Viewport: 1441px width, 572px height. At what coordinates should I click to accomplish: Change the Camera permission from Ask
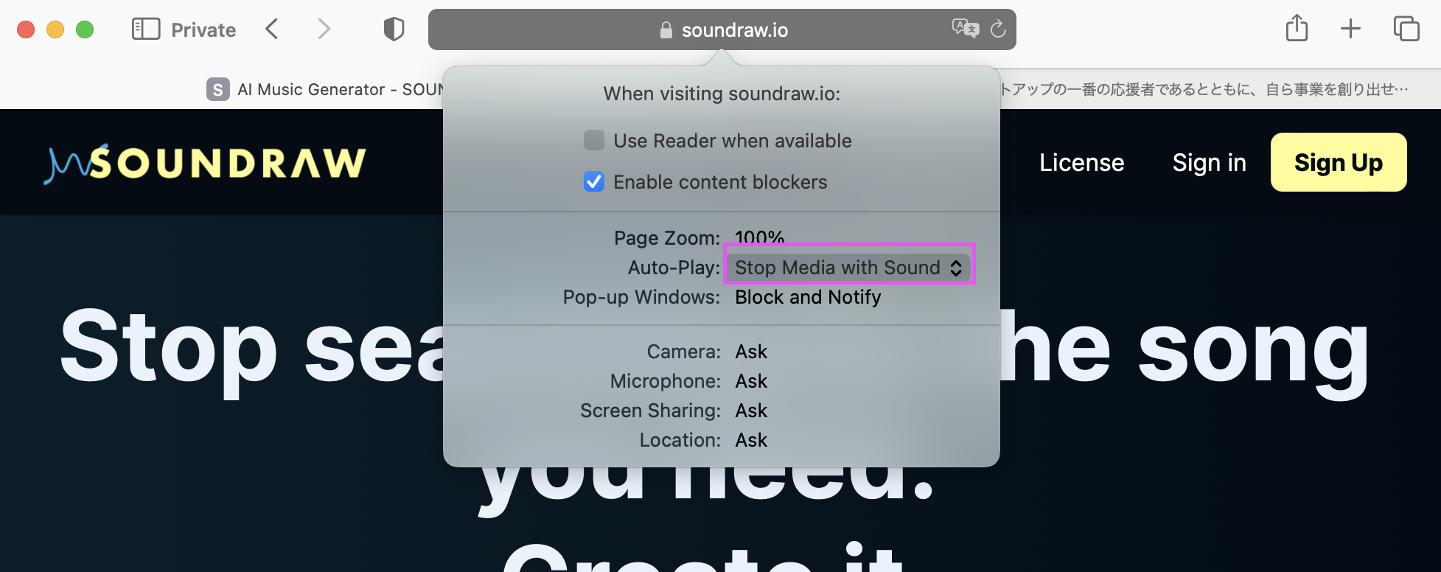tap(751, 352)
